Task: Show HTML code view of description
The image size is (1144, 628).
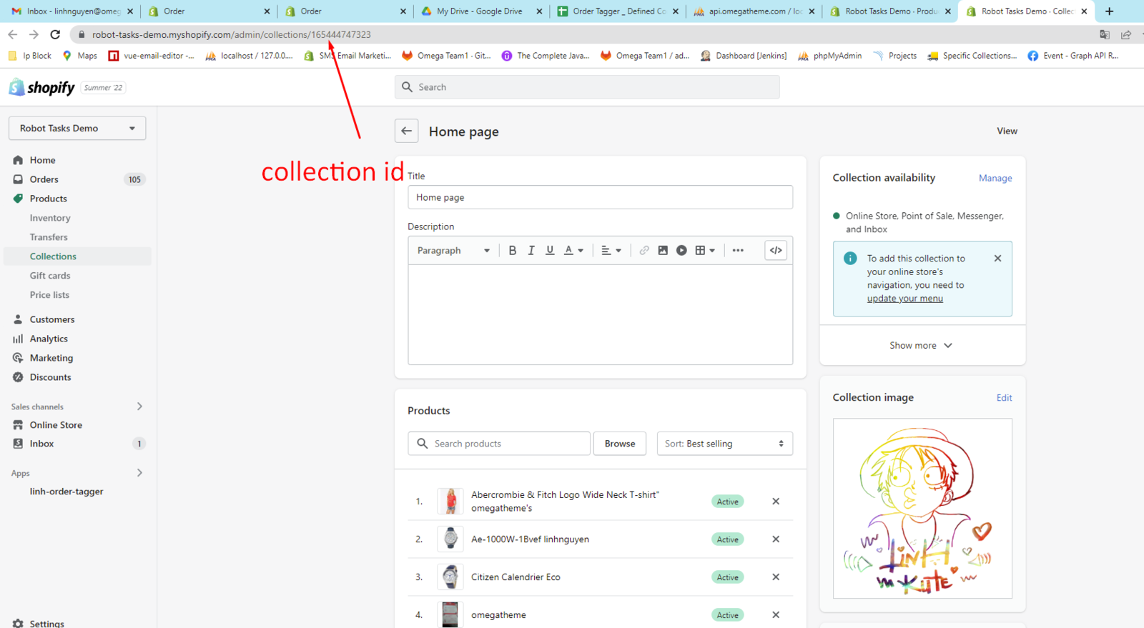Action: [x=775, y=251]
